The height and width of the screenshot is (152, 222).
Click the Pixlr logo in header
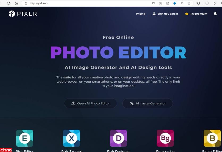coord(23,14)
